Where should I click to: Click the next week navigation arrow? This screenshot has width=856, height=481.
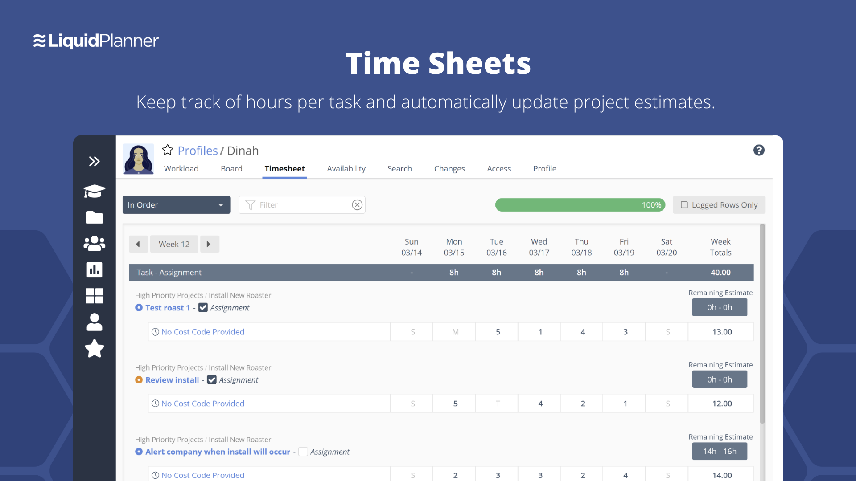coord(209,245)
